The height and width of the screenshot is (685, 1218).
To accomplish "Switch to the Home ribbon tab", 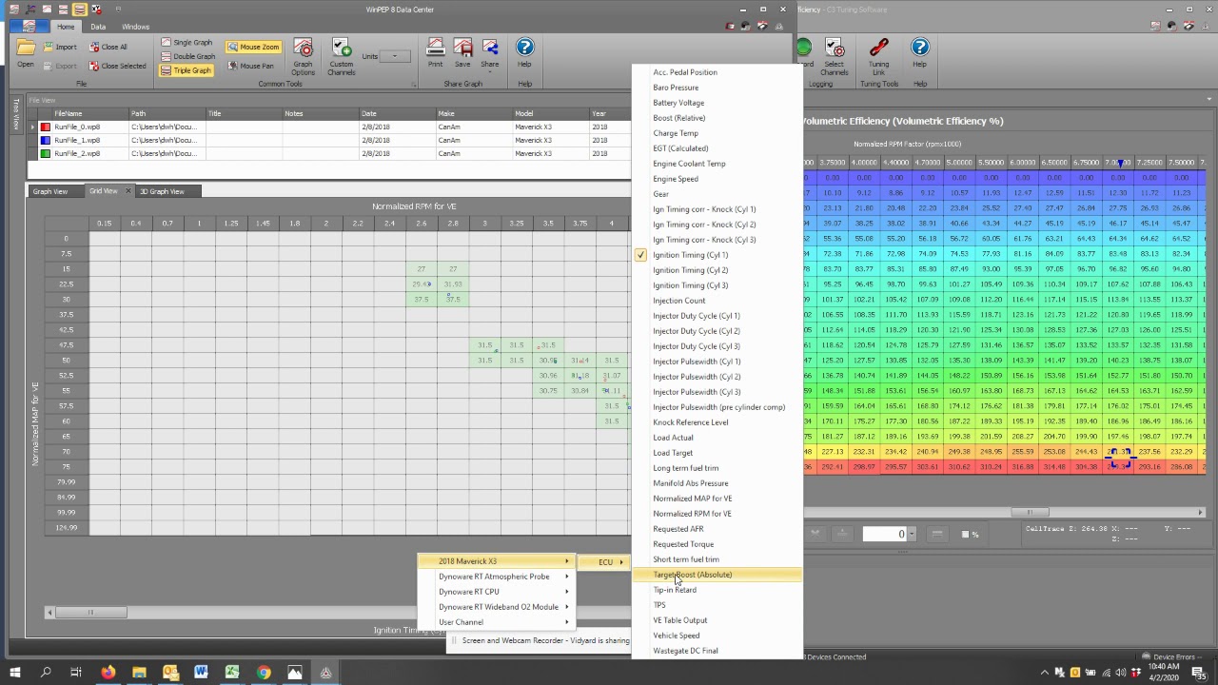I will click(x=66, y=27).
